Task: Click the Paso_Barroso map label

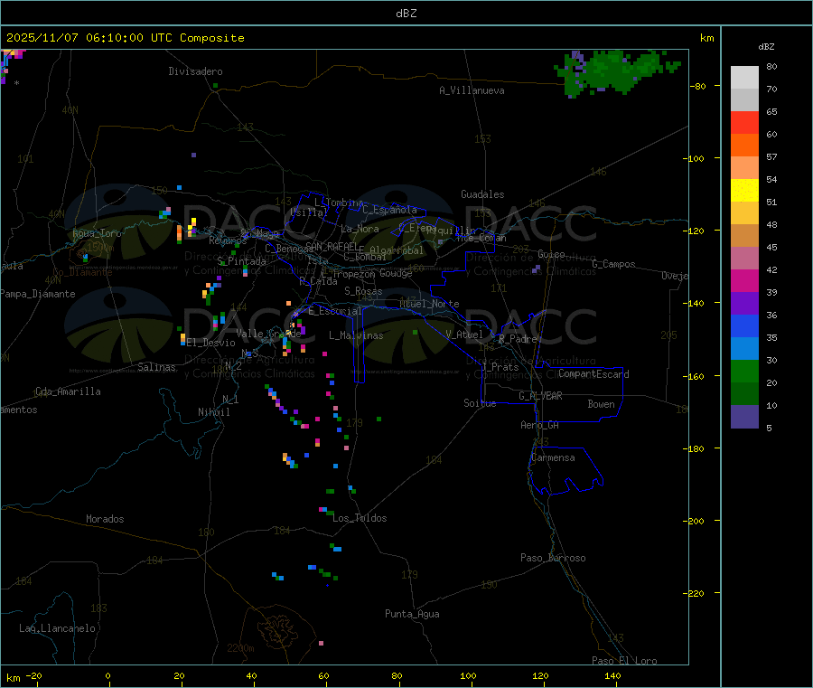Action: coord(553,558)
